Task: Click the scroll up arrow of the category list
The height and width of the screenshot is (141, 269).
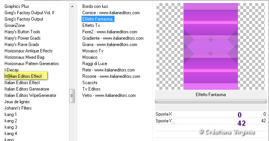Action: tap(72, 6)
